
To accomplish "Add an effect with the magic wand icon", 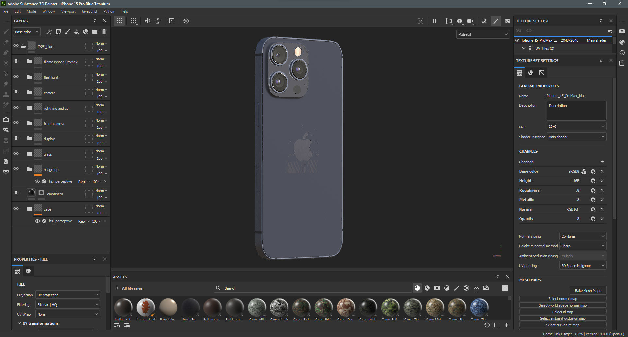I will pyautogui.click(x=49, y=32).
